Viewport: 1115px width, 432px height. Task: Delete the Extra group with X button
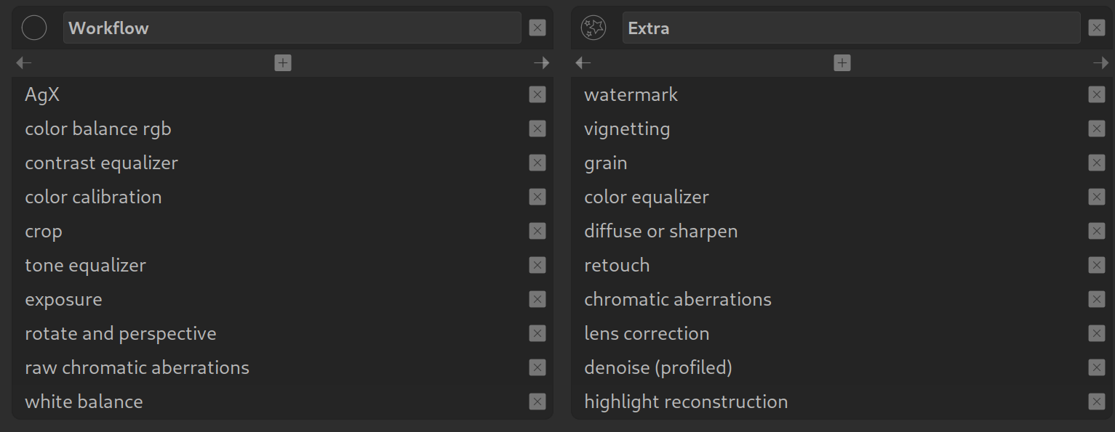pyautogui.click(x=1097, y=28)
